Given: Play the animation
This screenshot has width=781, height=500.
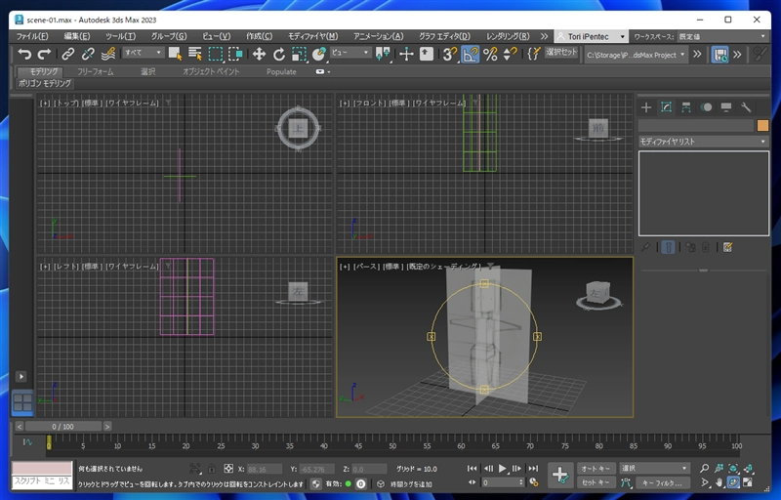Looking at the screenshot, I should (x=502, y=468).
